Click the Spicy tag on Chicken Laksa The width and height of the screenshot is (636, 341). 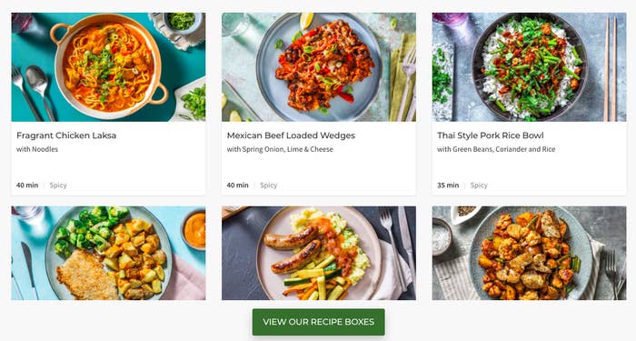coord(58,186)
